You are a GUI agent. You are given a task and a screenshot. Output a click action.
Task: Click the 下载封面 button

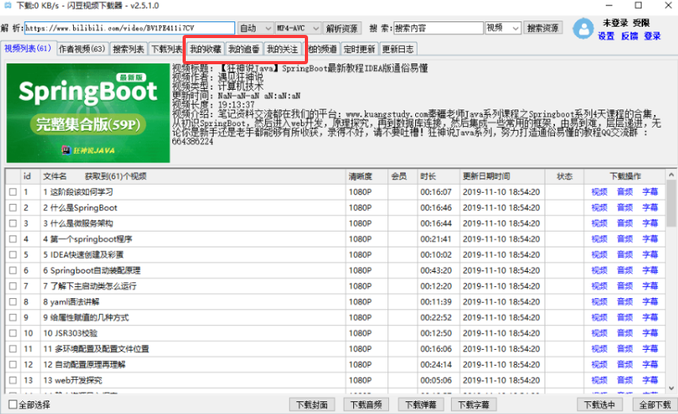(311, 404)
